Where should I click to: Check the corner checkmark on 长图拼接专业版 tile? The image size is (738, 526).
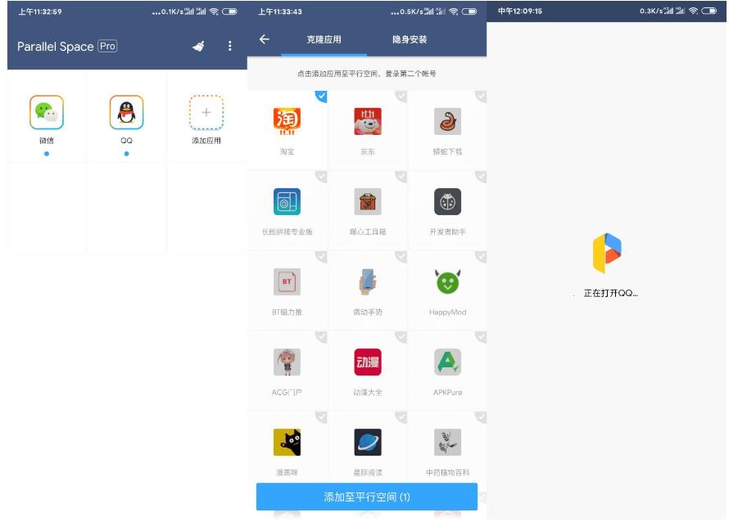click(x=321, y=177)
